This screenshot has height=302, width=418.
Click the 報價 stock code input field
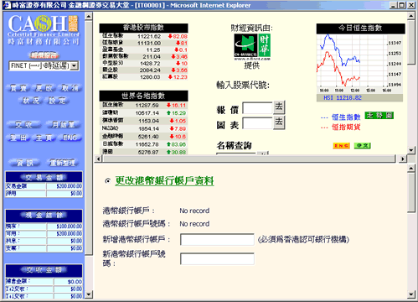coord(257,108)
